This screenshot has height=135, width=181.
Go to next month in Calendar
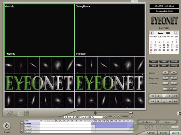click(176, 33)
